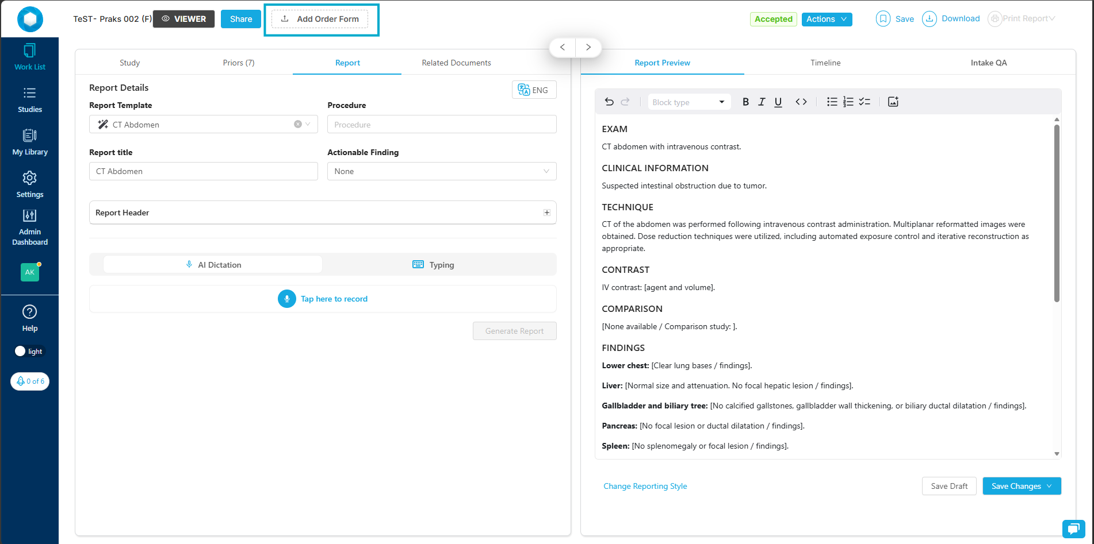Tap the microphone record button
This screenshot has width=1094, height=544.
(x=287, y=299)
